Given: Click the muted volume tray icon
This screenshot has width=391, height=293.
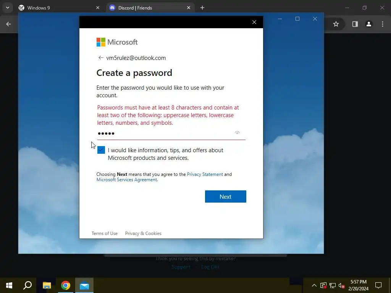Looking at the screenshot, I should [342, 285].
